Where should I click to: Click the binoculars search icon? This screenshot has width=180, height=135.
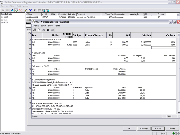coord(48,30)
